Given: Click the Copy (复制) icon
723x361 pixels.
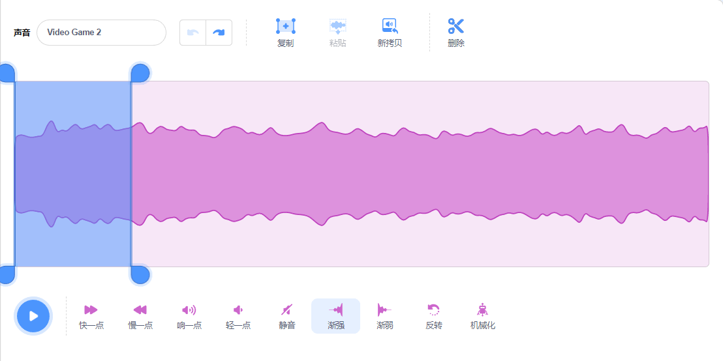Looking at the screenshot, I should point(285,27).
